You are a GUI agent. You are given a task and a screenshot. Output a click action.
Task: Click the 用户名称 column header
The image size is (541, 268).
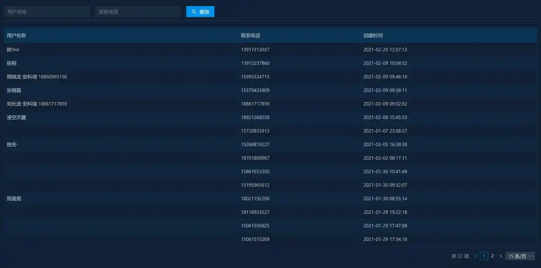[x=17, y=36]
